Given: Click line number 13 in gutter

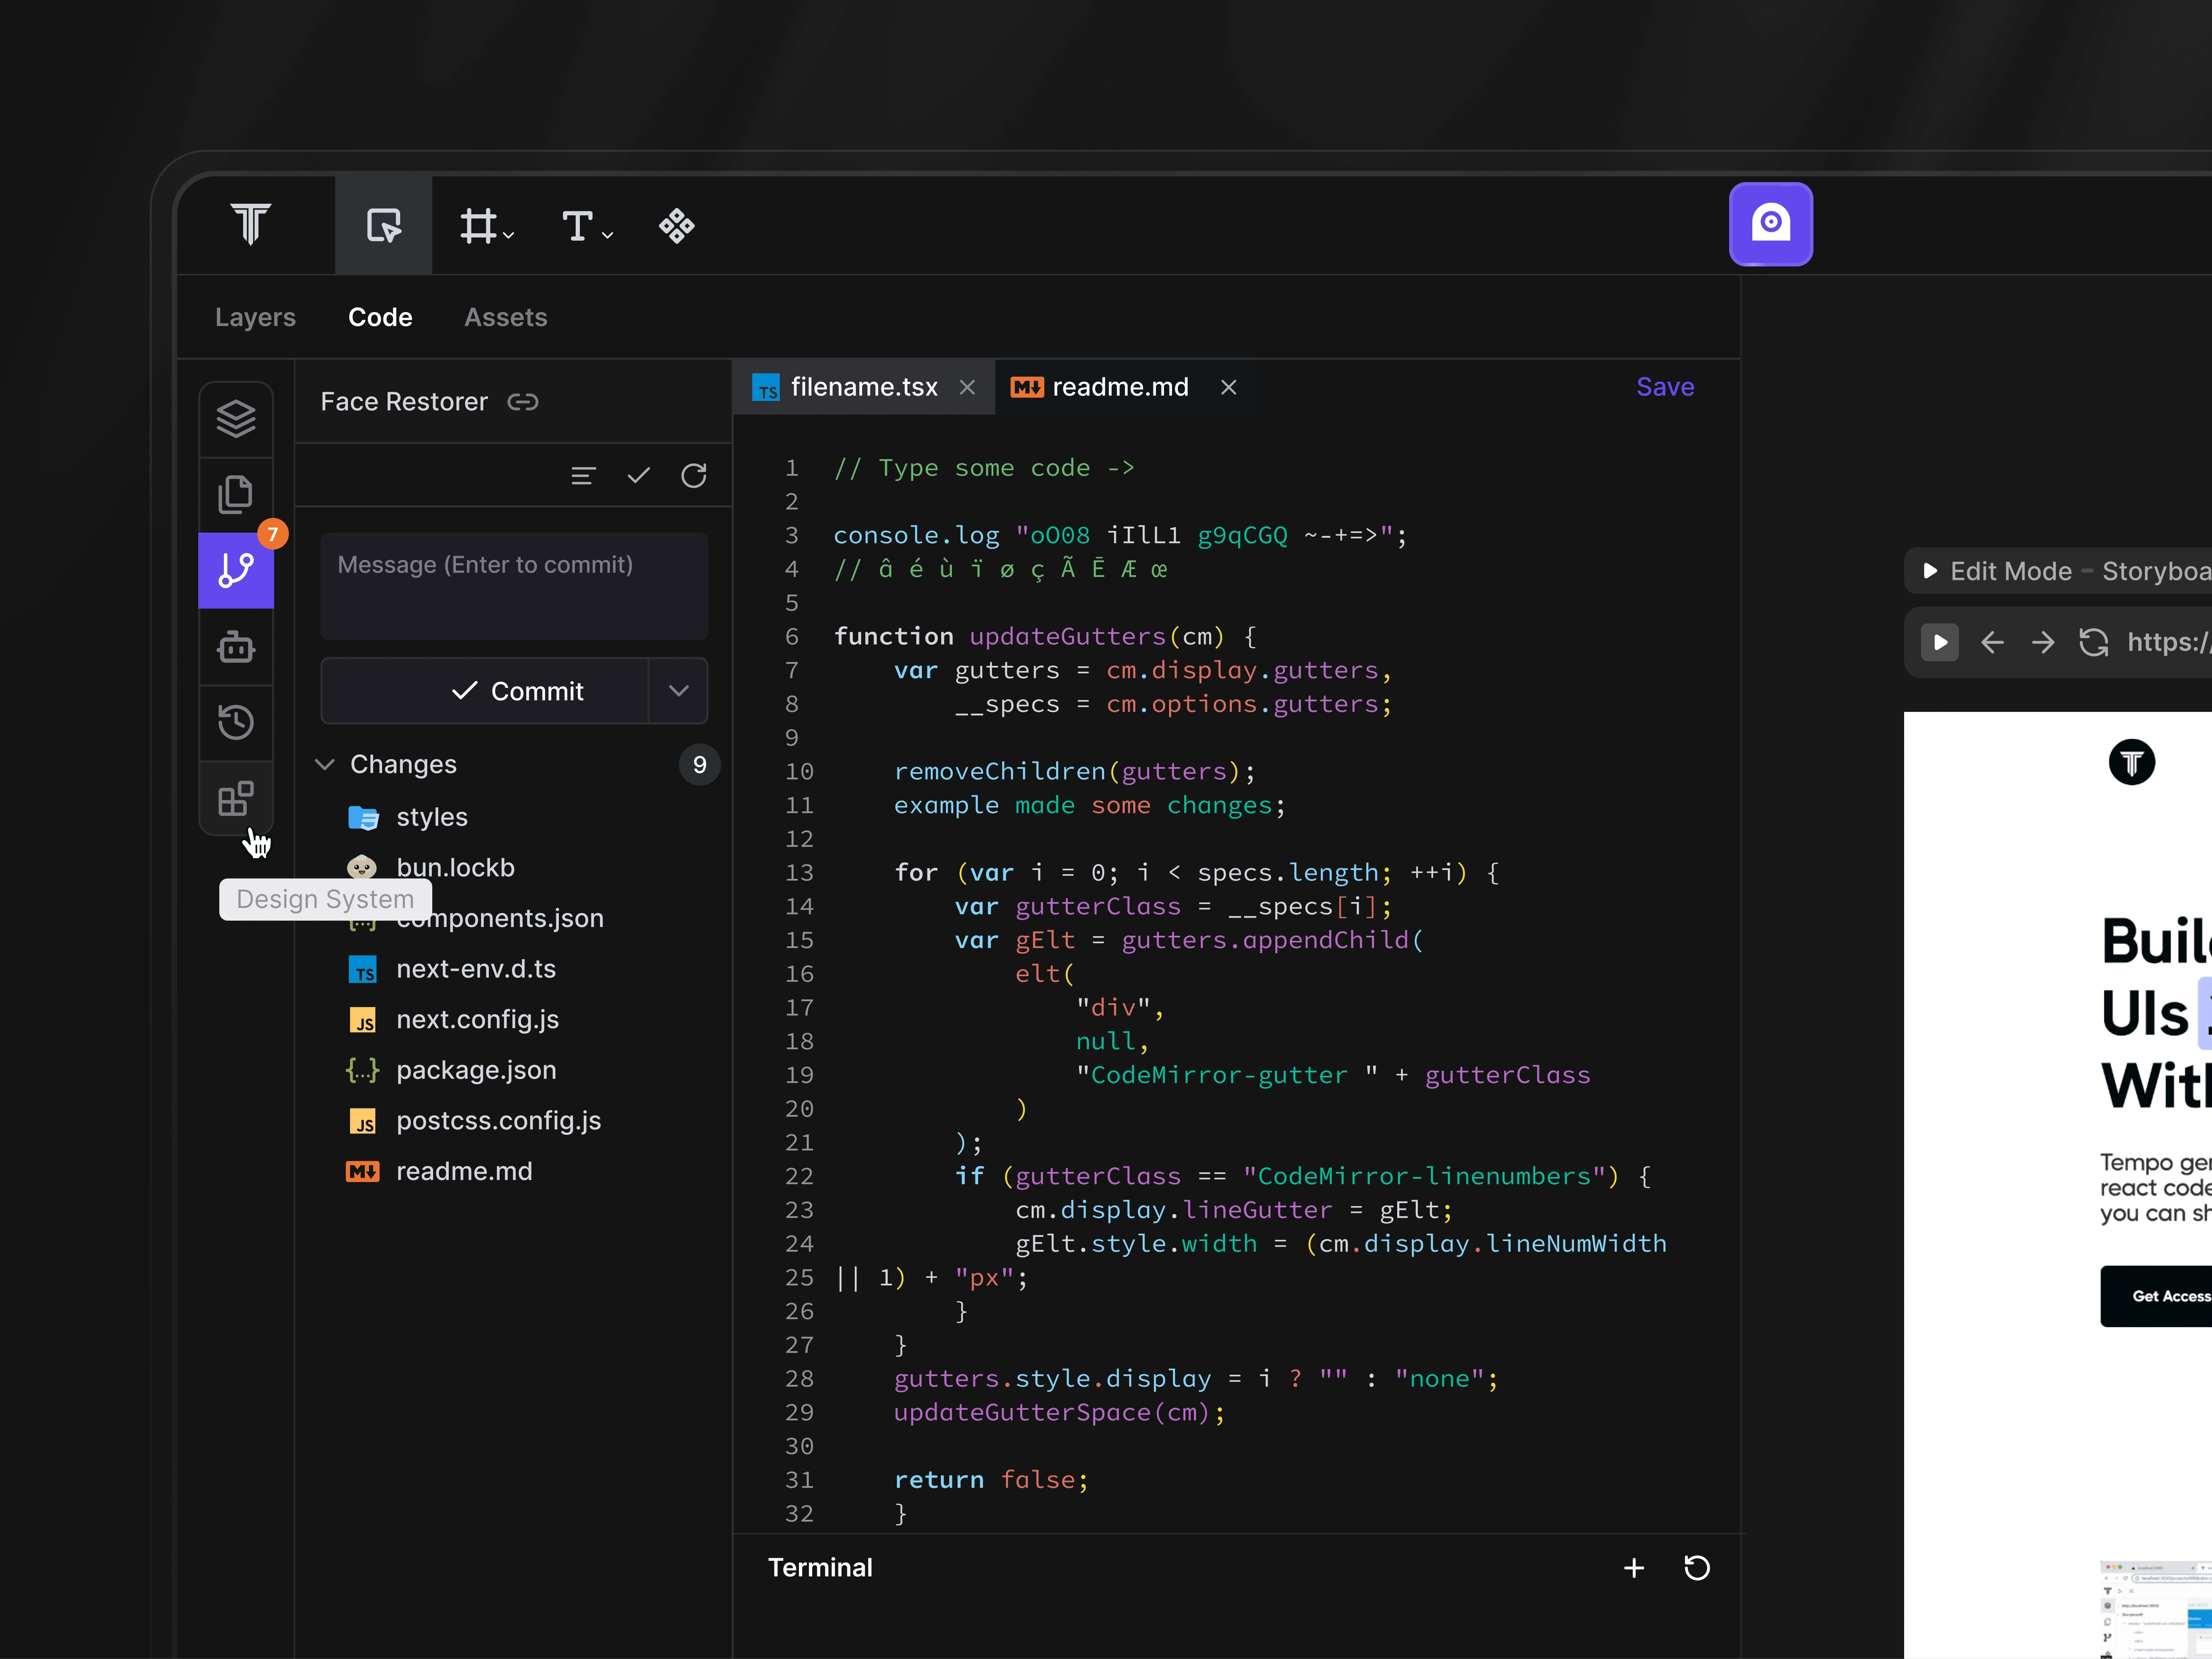Looking at the screenshot, I should tap(799, 873).
